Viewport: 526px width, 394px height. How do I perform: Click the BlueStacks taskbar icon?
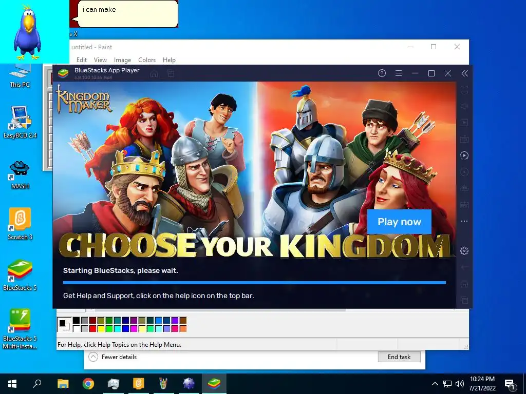coord(214,384)
